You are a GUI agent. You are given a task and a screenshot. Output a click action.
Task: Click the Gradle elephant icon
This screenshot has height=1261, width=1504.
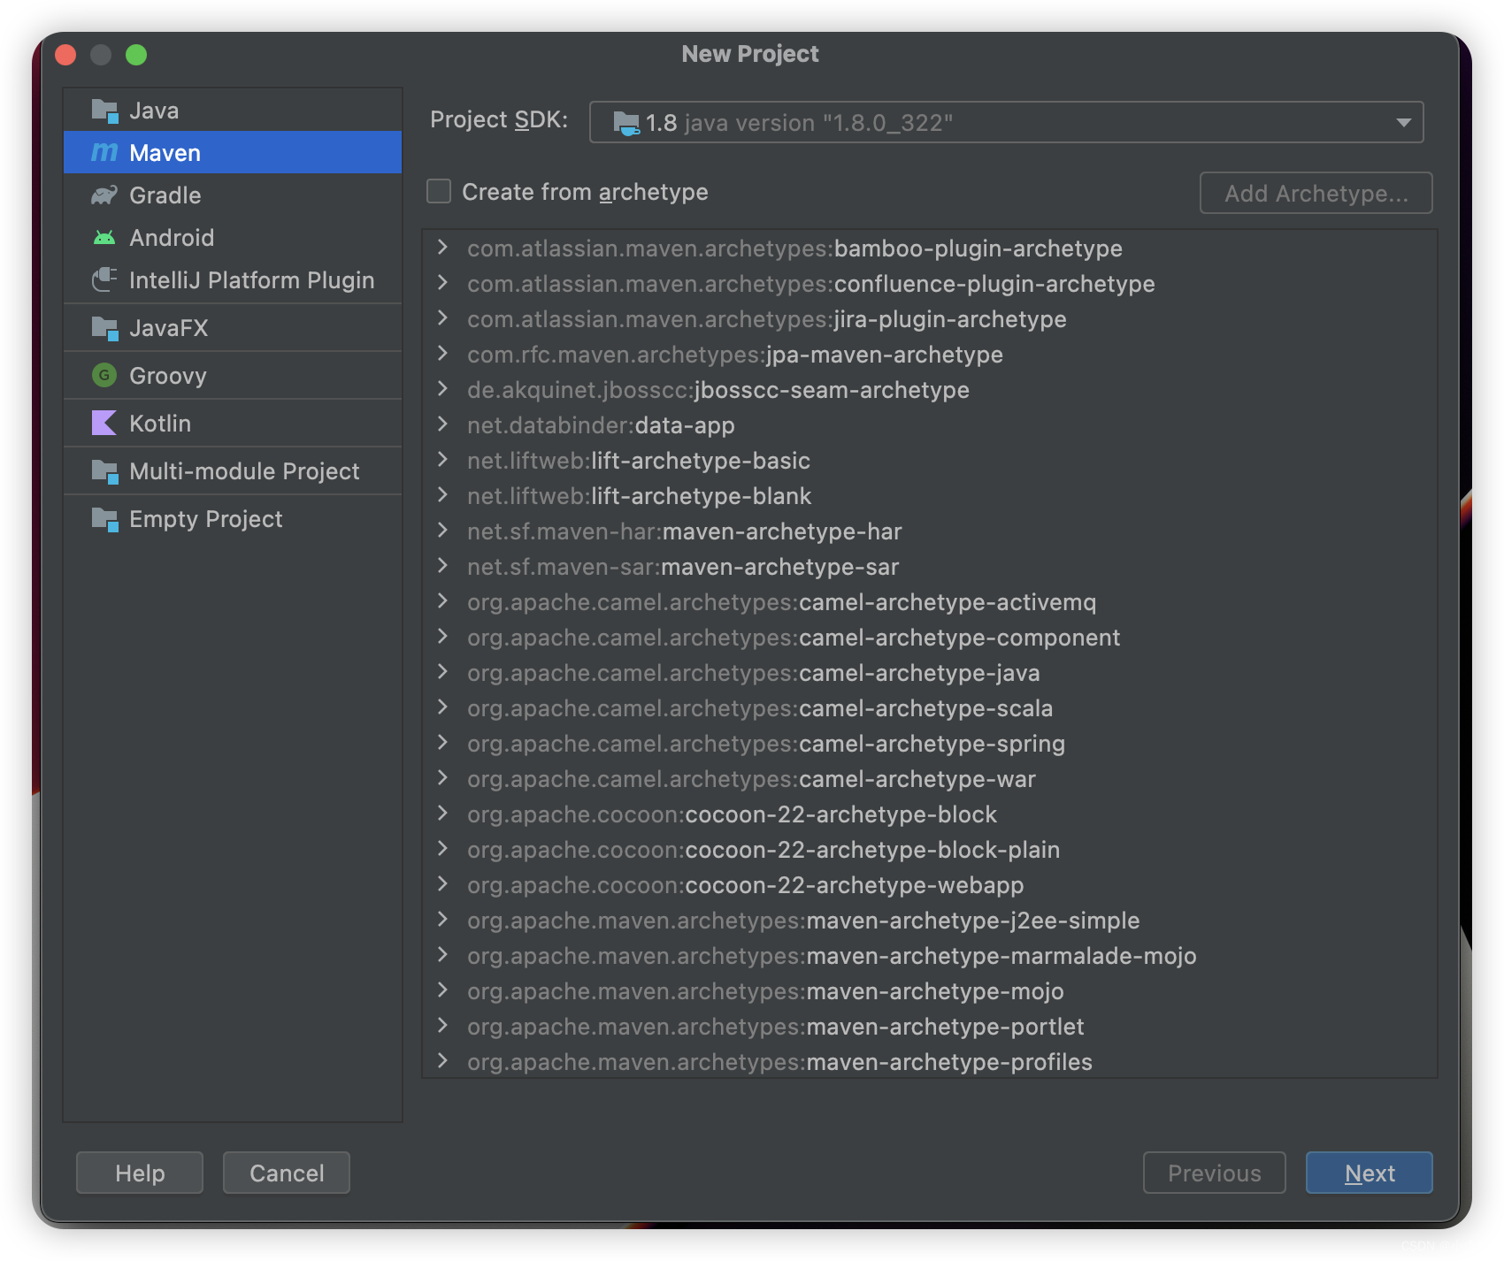(104, 195)
